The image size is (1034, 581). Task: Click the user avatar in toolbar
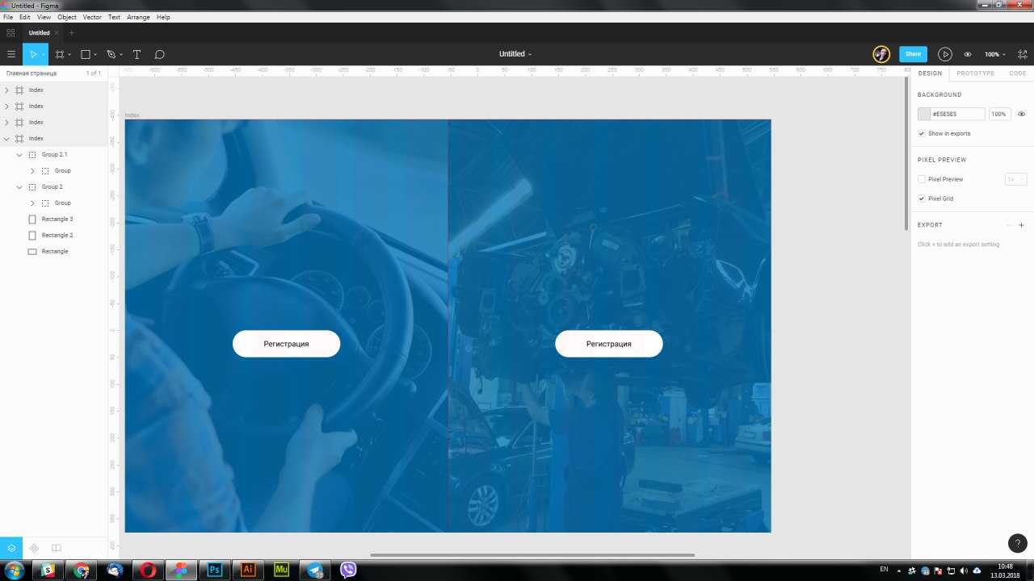click(x=881, y=54)
